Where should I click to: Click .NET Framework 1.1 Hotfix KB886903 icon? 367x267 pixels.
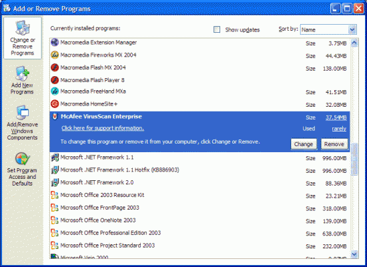click(55, 170)
